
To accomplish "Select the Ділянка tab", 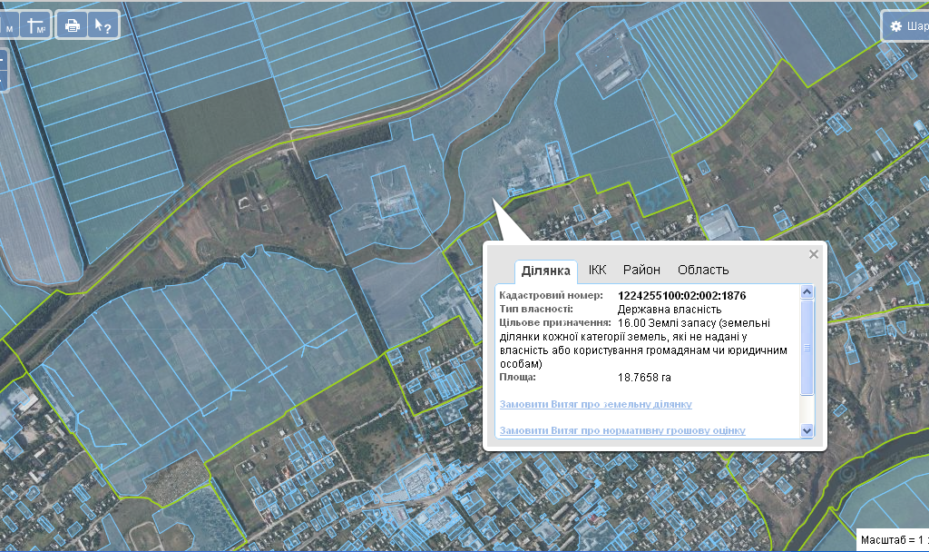I will pyautogui.click(x=546, y=271).
